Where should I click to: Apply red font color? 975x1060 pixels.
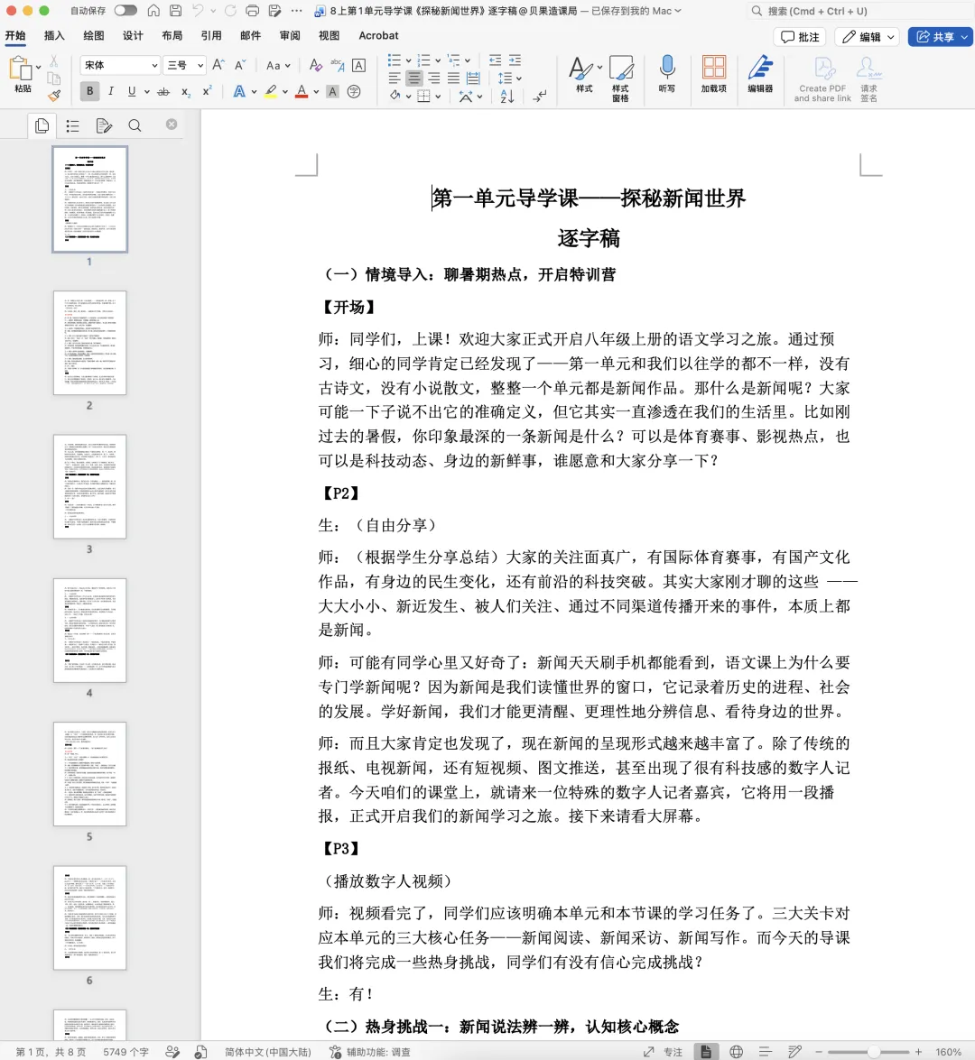[302, 91]
